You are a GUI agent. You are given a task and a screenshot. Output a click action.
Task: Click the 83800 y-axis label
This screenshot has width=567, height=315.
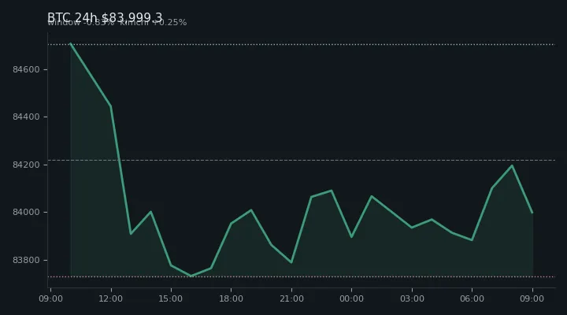point(26,260)
